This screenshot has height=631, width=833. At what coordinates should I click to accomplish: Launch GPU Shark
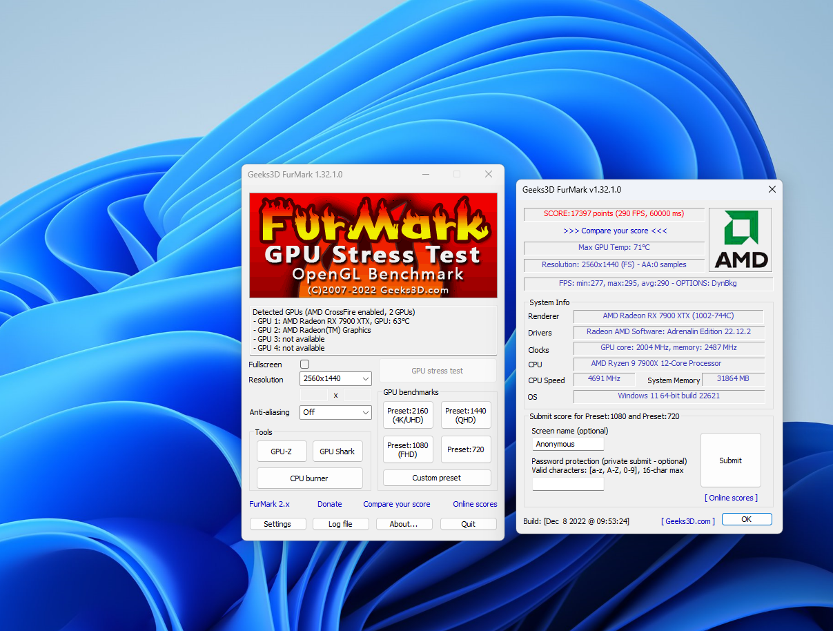click(337, 451)
